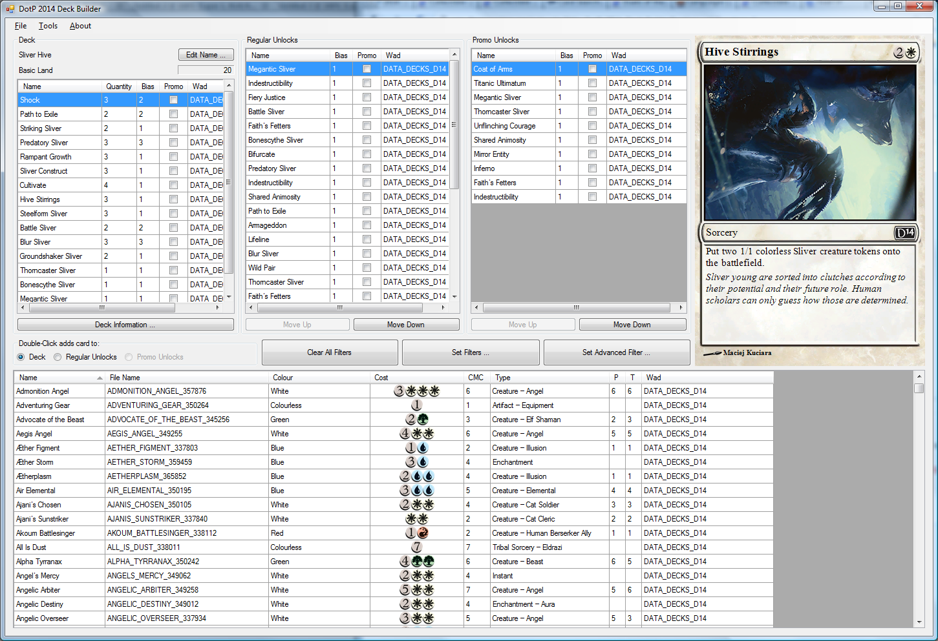Click the D14 set symbol on card preview
Image resolution: width=938 pixels, height=641 pixels.
click(x=904, y=233)
